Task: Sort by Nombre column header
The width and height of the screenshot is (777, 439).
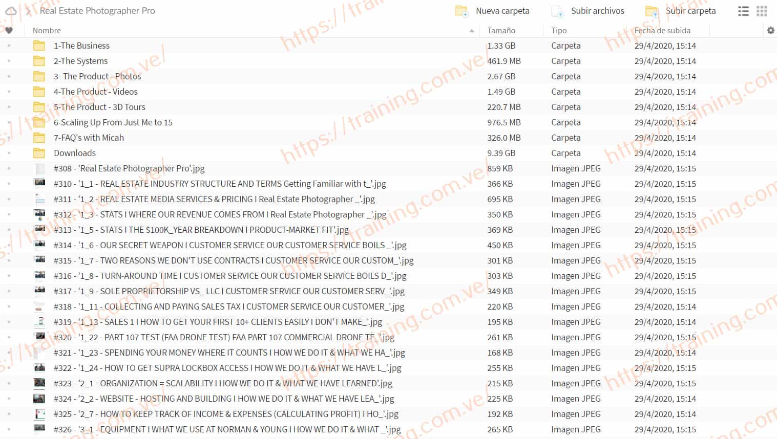Action: (47, 31)
